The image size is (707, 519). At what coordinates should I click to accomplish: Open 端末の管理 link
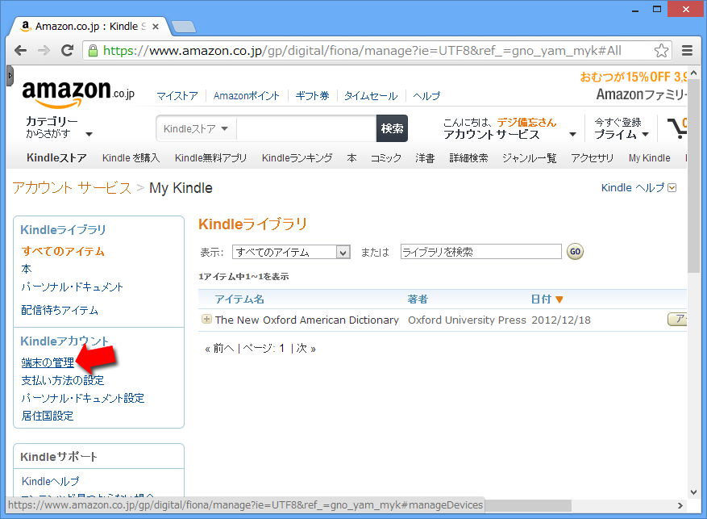coord(48,362)
